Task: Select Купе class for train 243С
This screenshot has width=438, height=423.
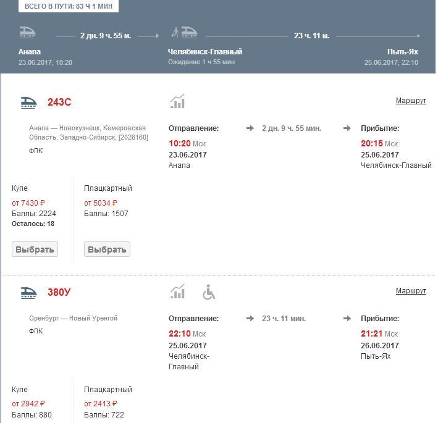Action: pyautogui.click(x=35, y=249)
